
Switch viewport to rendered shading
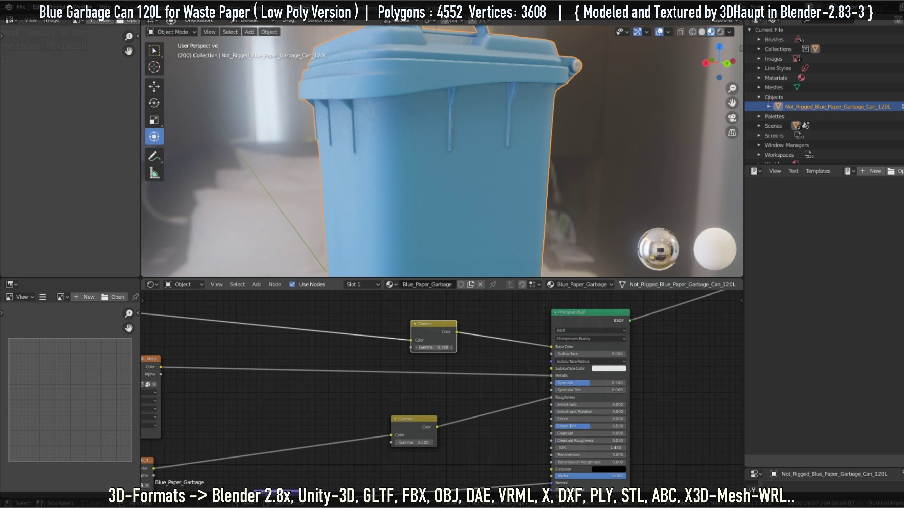tap(720, 32)
